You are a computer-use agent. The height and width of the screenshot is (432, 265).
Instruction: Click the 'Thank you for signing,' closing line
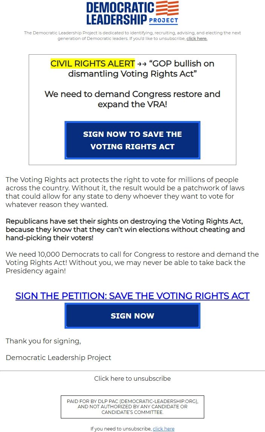point(43,341)
